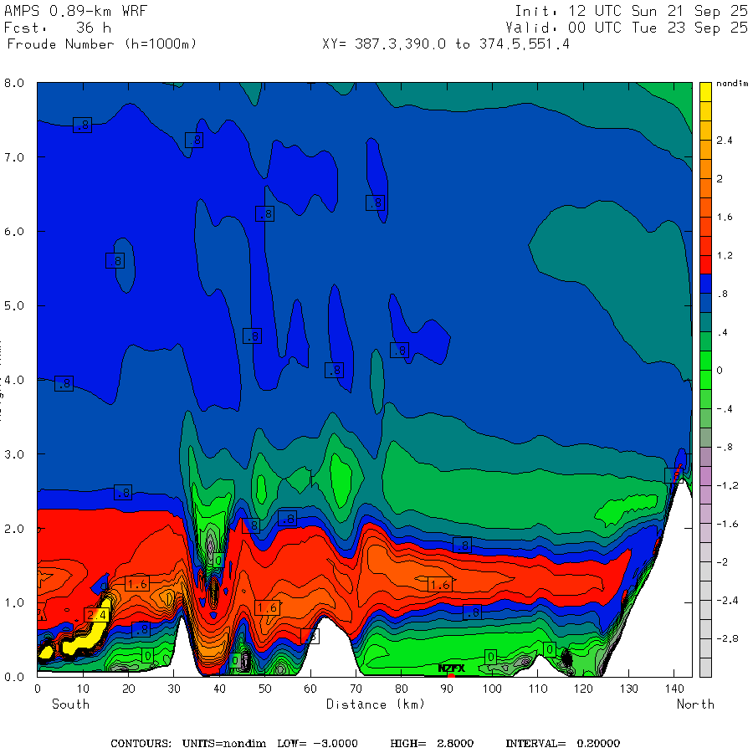Click the 'North' label under the x-axis
Viewport: 753px width, 753px height.
pos(695,704)
